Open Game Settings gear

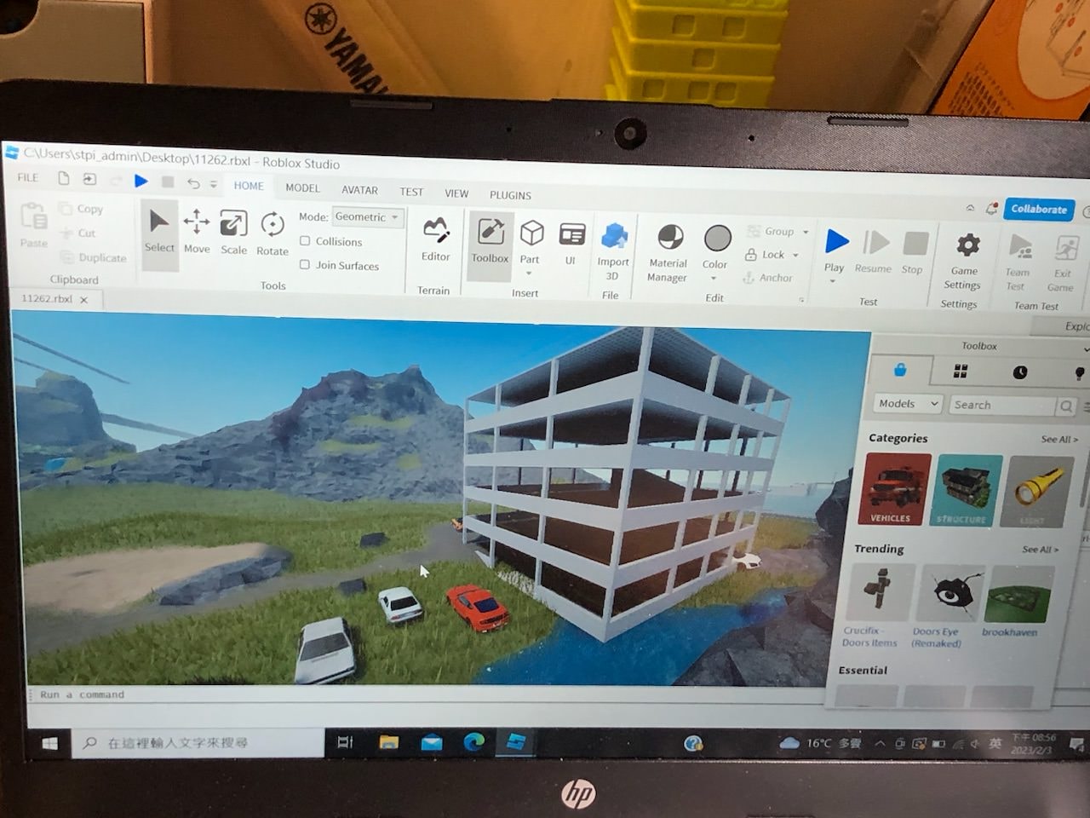coord(965,262)
